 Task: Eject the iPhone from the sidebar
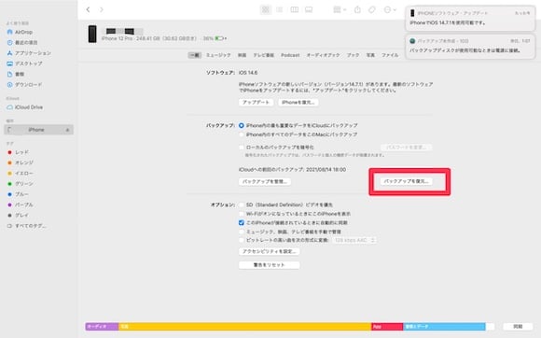click(67, 130)
